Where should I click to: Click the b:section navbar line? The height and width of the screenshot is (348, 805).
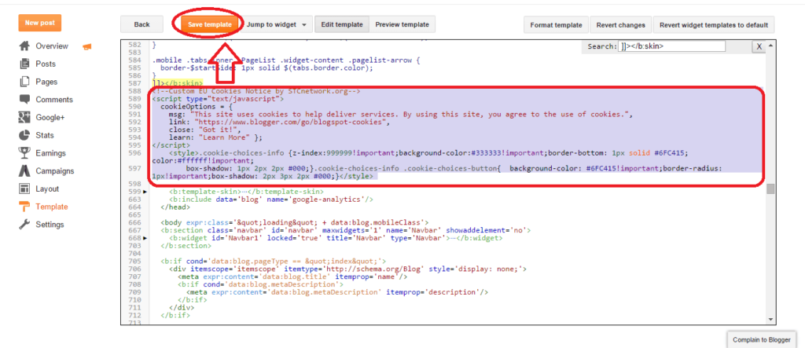pyautogui.click(x=346, y=230)
